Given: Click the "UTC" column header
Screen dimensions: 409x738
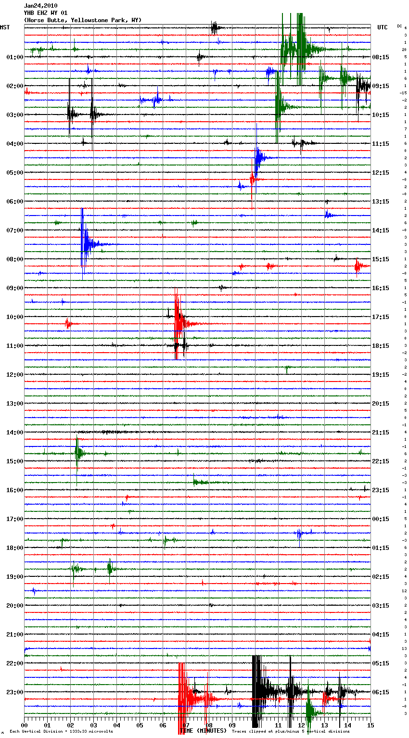Looking at the screenshot, I should [382, 27].
